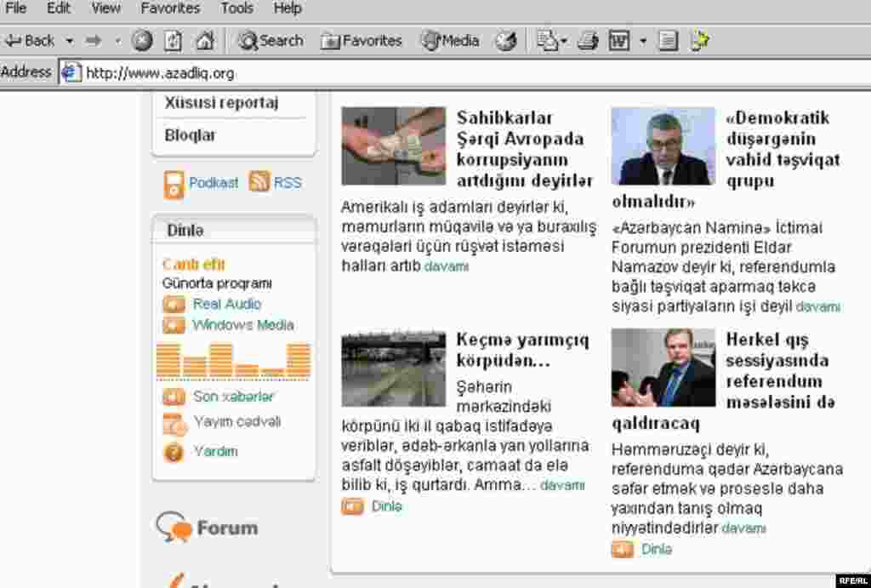The width and height of the screenshot is (871, 588).
Task: Open the Yayım cədvəli schedule icon
Action: coord(175,423)
